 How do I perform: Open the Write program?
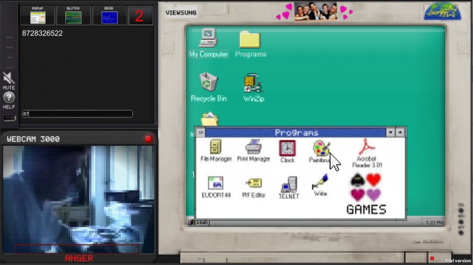pyautogui.click(x=320, y=185)
